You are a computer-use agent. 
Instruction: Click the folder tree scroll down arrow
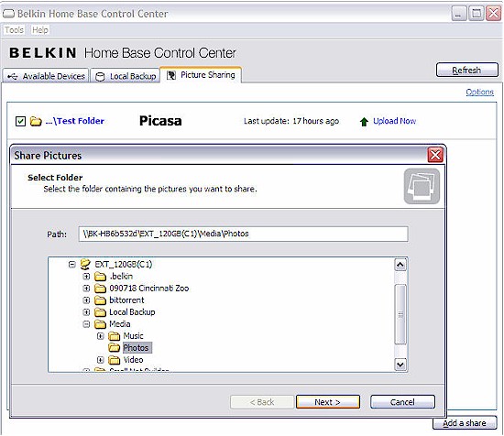click(400, 365)
